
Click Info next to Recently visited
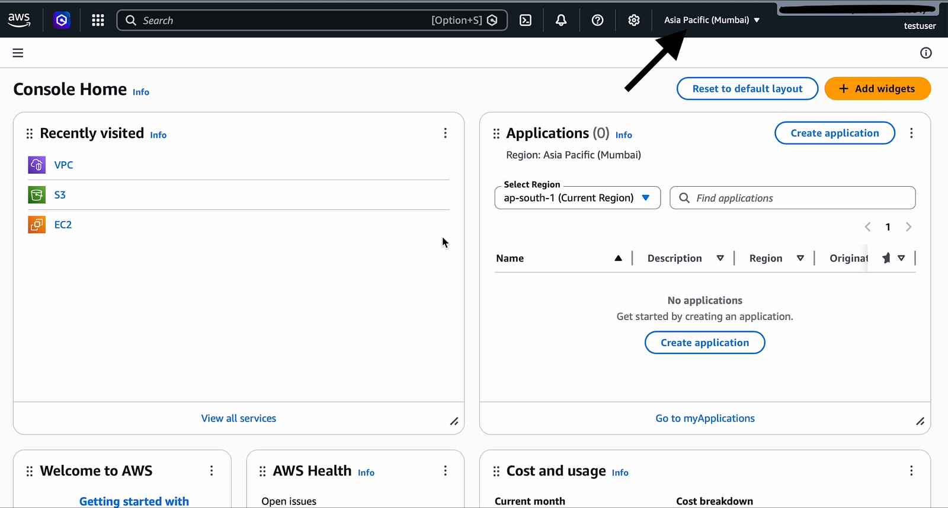click(158, 135)
